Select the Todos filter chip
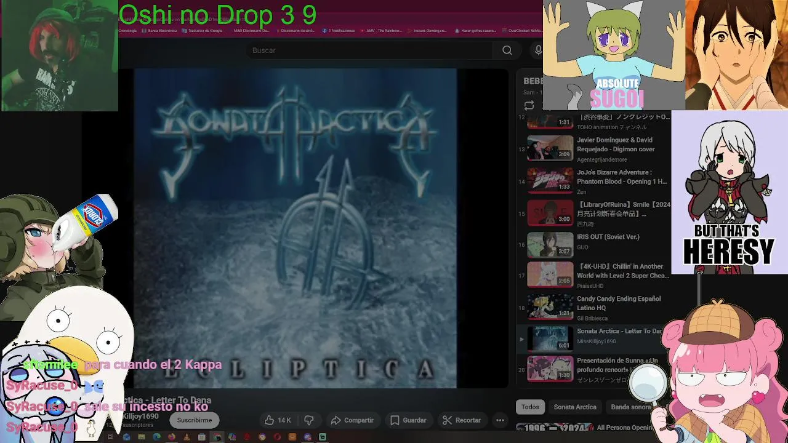 tap(530, 407)
